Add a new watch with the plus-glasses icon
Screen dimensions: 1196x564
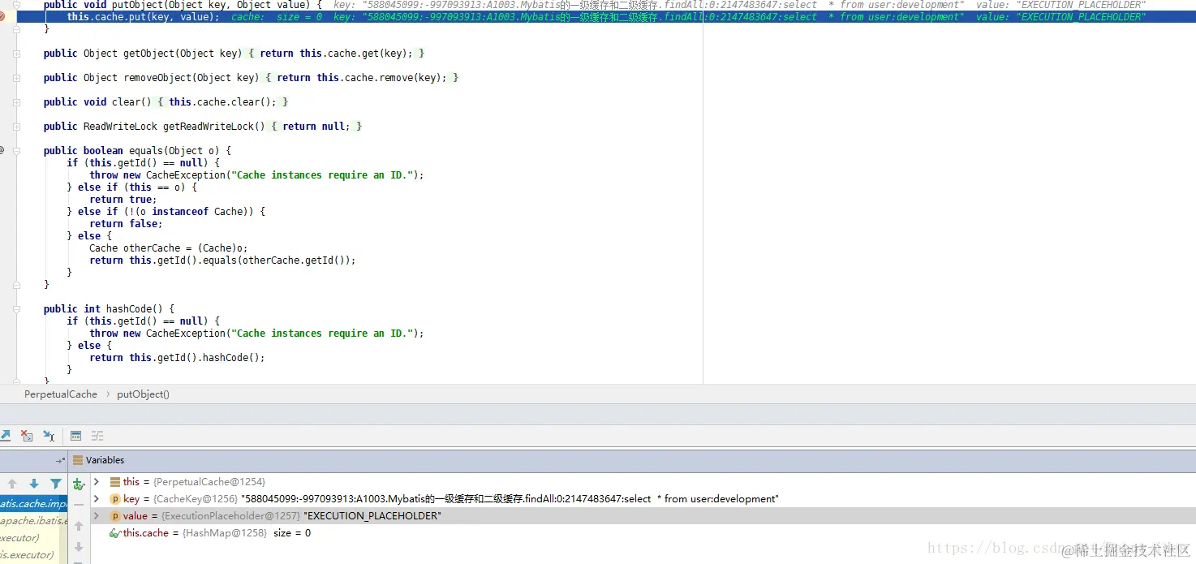(79, 484)
